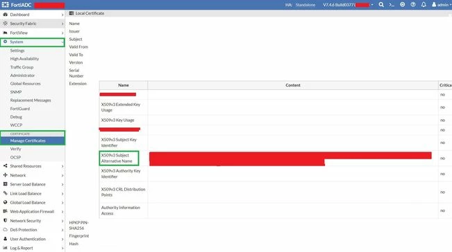
Task: Collapse the System menu chevron
Action: pyautogui.click(x=62, y=42)
